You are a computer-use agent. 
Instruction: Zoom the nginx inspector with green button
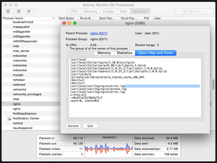(75, 23)
